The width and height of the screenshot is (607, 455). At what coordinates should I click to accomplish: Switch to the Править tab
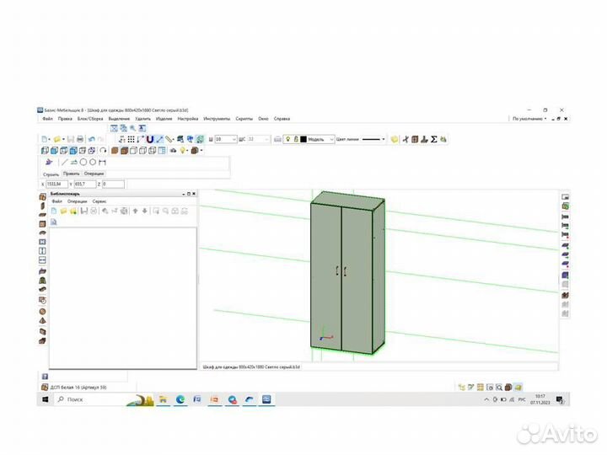pyautogui.click(x=72, y=174)
